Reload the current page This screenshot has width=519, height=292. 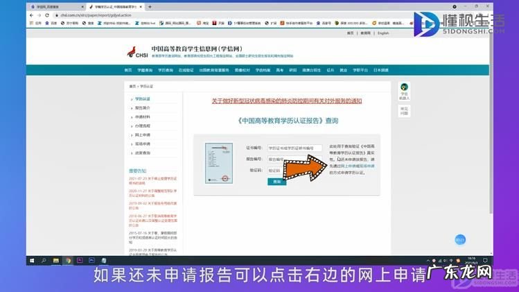pos(47,15)
